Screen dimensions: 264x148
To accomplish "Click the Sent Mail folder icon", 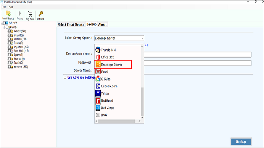I will click(12, 51).
